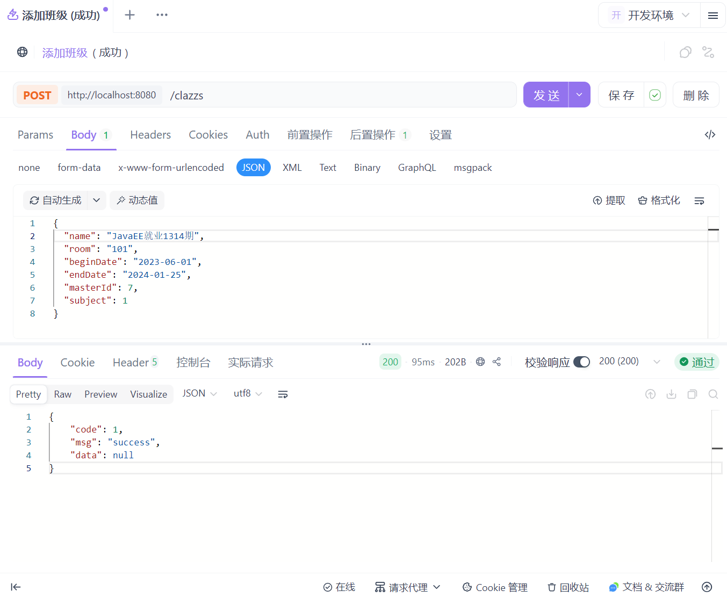Open the response JSON format dropdown
727x598 pixels.
point(199,394)
